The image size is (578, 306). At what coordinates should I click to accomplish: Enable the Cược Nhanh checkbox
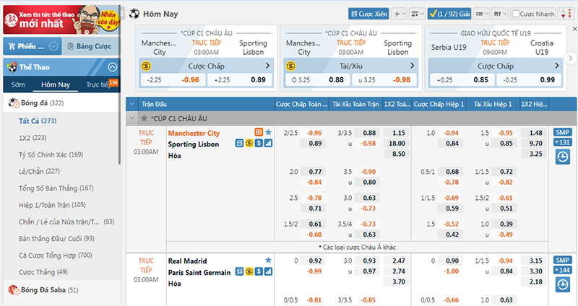pos(516,14)
